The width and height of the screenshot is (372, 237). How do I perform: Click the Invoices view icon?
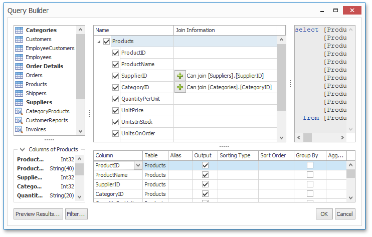[x=19, y=129]
